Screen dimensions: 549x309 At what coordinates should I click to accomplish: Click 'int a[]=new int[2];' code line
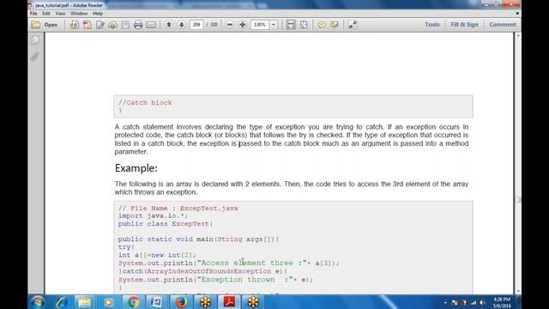pyautogui.click(x=157, y=255)
